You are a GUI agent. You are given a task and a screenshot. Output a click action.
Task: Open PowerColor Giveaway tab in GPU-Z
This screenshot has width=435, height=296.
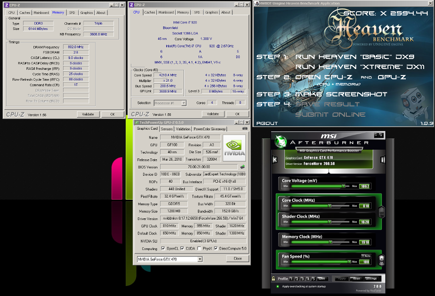pos(210,129)
